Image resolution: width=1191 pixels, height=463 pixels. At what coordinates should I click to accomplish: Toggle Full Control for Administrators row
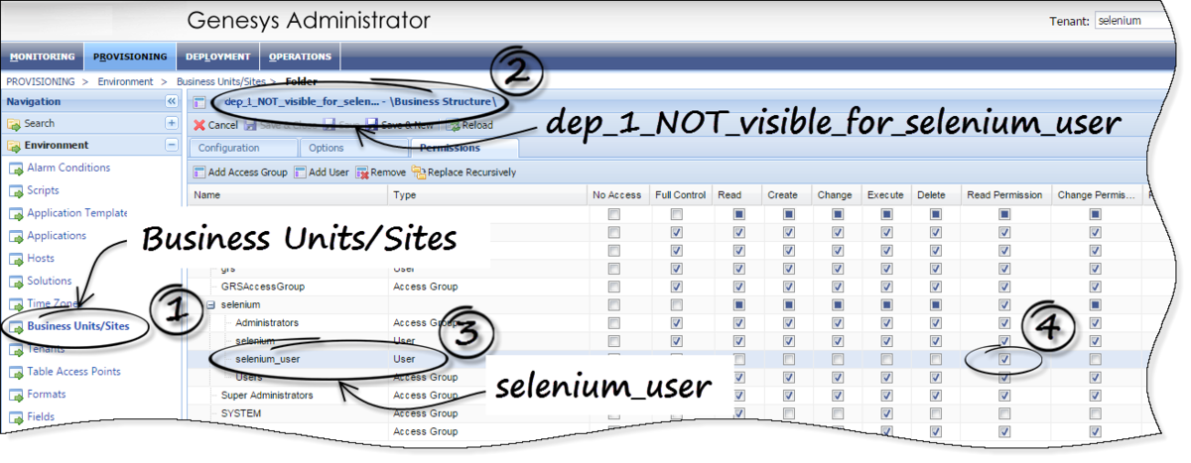coord(676,323)
